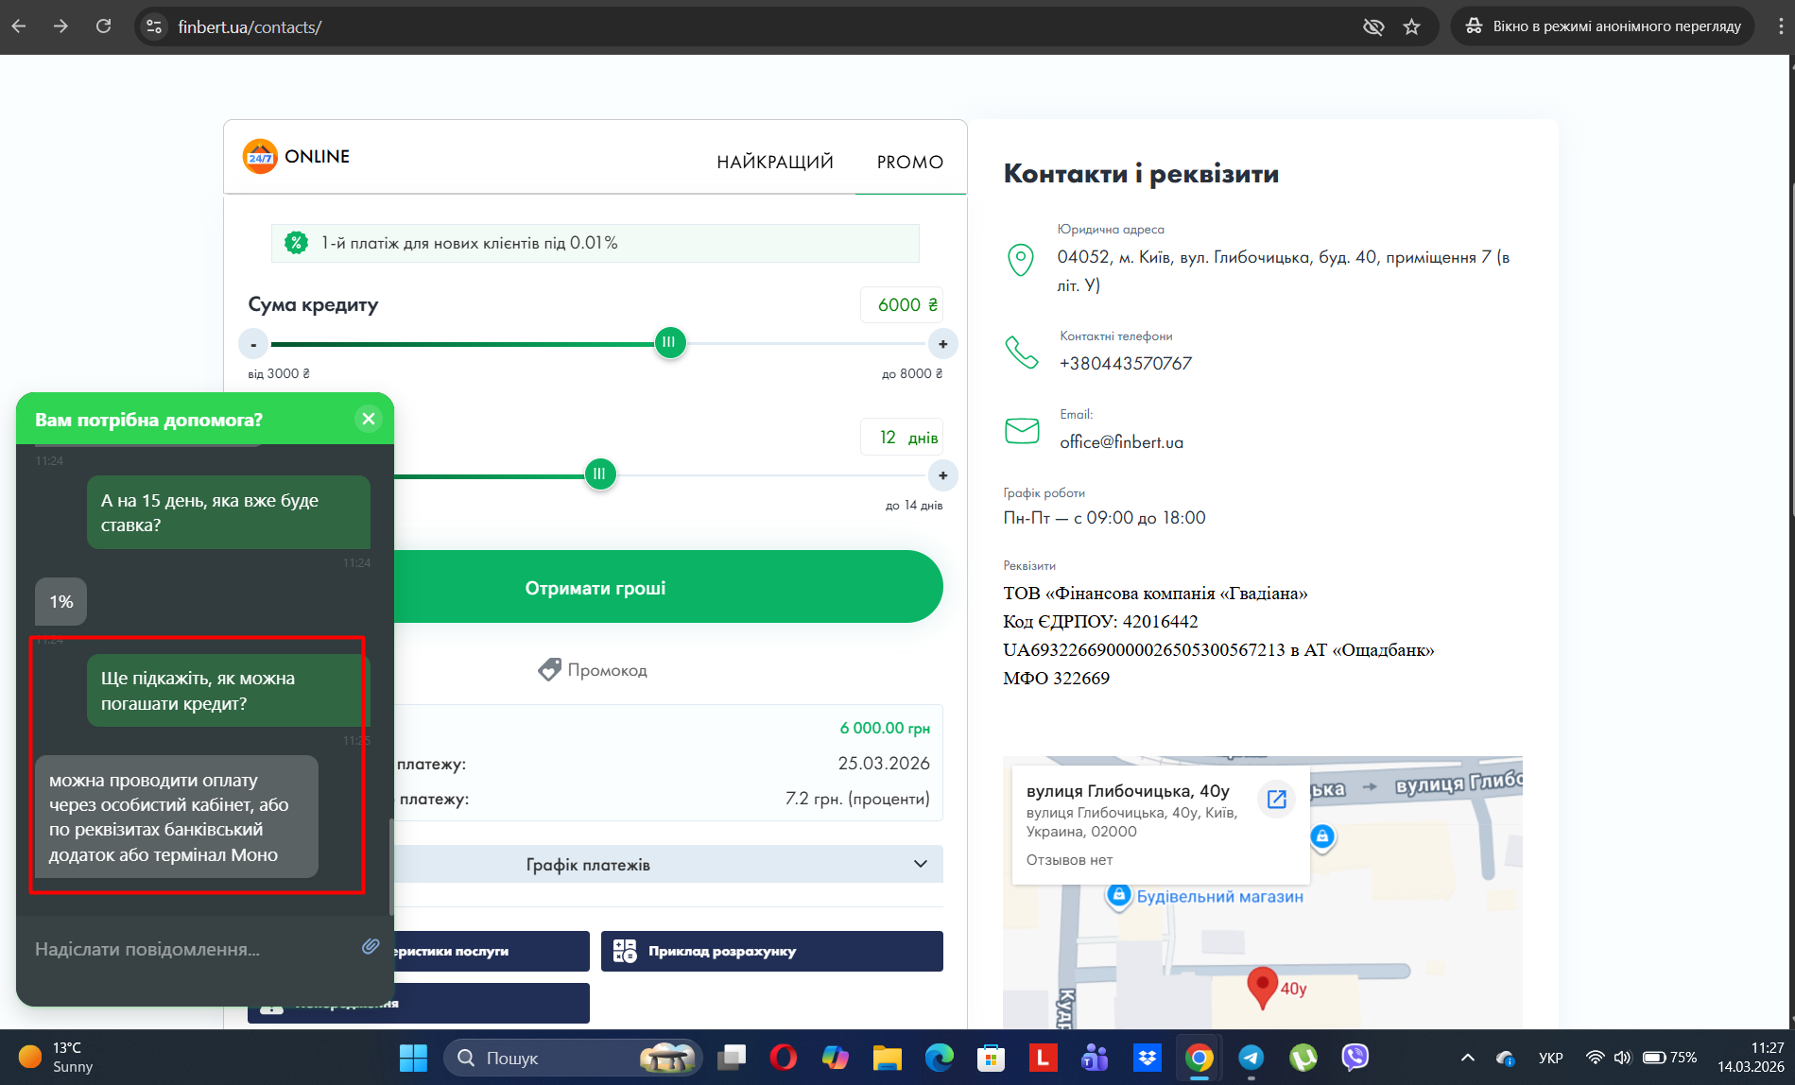Go back to the previous page
This screenshot has height=1085, width=1795.
[x=19, y=26]
